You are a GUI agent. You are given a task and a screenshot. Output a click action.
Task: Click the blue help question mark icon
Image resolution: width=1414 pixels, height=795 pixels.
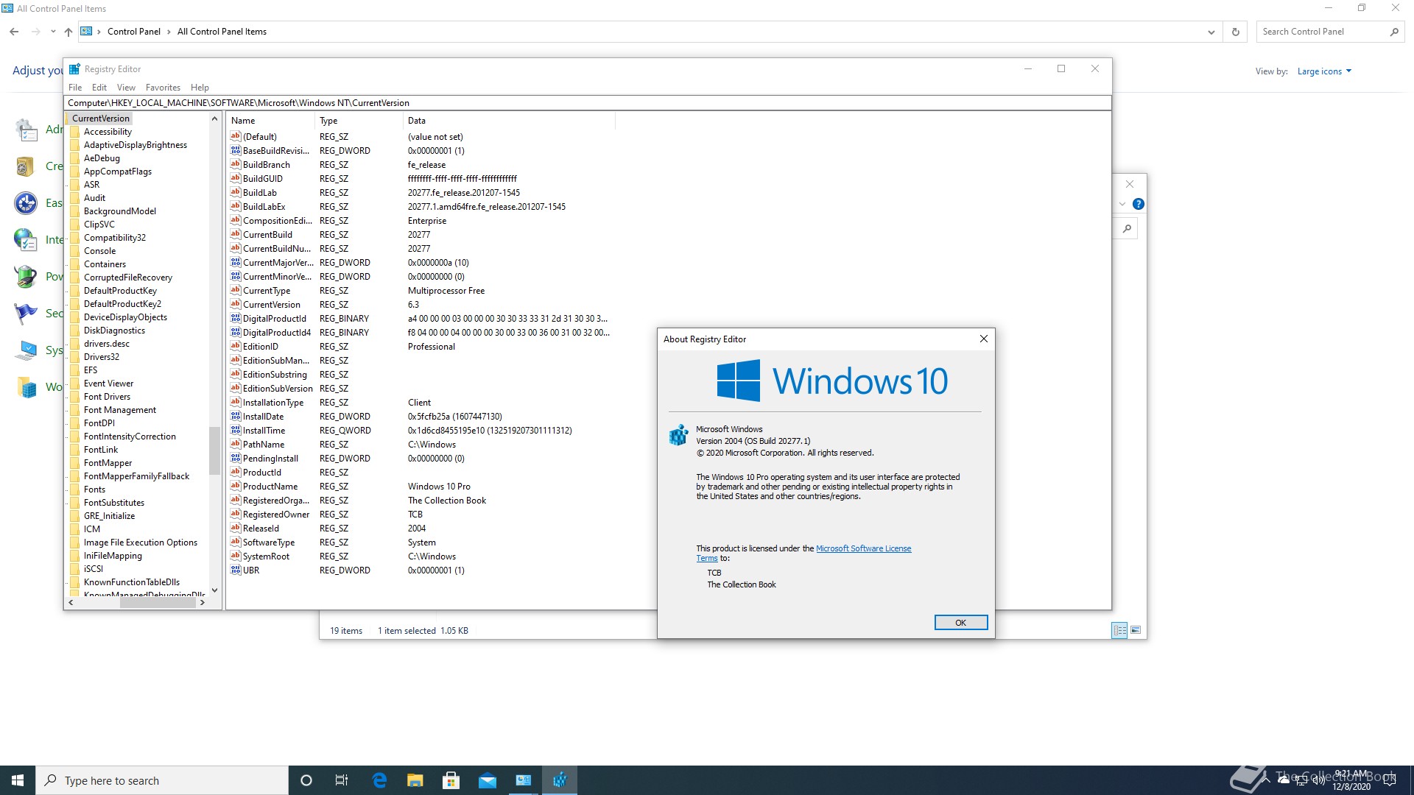tap(1138, 204)
